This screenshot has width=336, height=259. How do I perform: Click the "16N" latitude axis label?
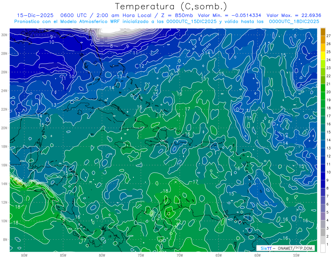pyautogui.click(x=4, y=165)
